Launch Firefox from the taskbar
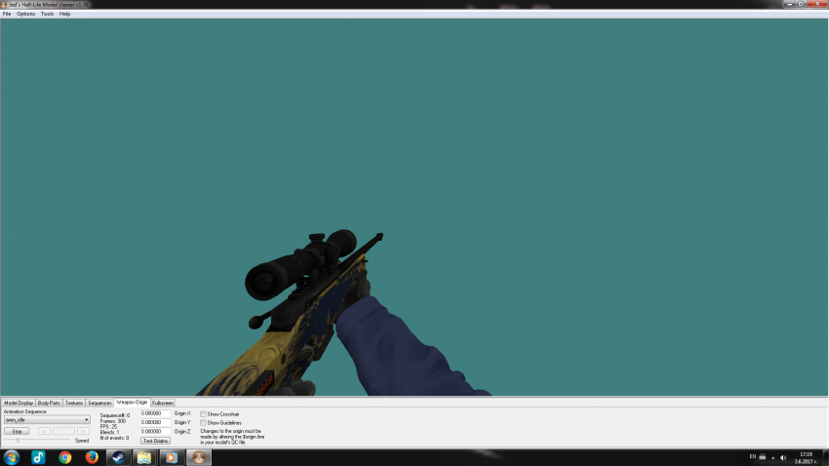The height and width of the screenshot is (466, 829). tap(92, 457)
